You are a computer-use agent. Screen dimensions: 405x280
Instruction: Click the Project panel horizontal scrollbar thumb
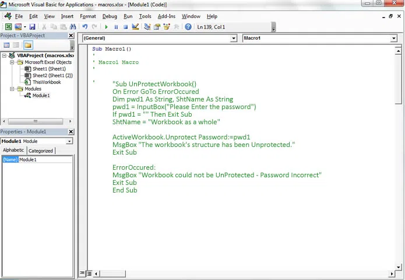click(36, 121)
